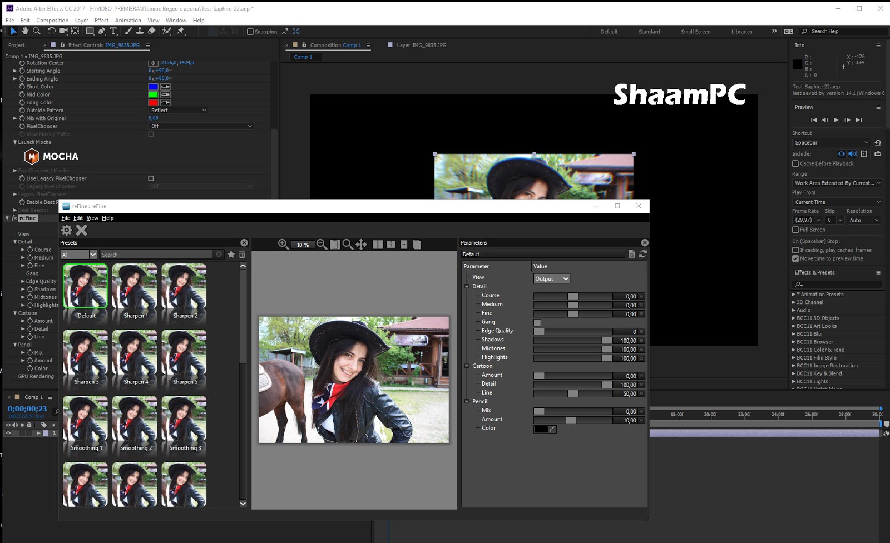Select the Type tool
Viewport: 890px width, 543px height.
[113, 31]
